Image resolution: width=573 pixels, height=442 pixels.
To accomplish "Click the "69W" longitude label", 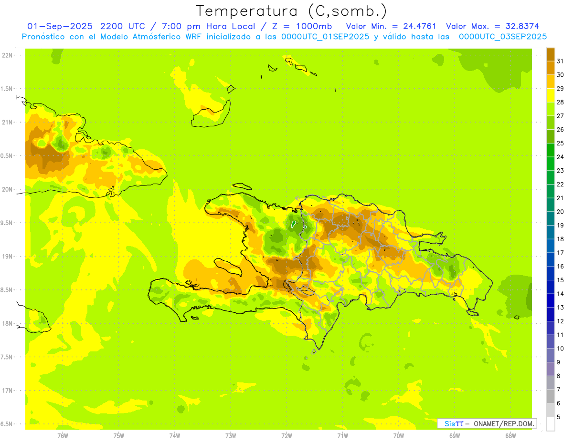I will pos(454,435).
